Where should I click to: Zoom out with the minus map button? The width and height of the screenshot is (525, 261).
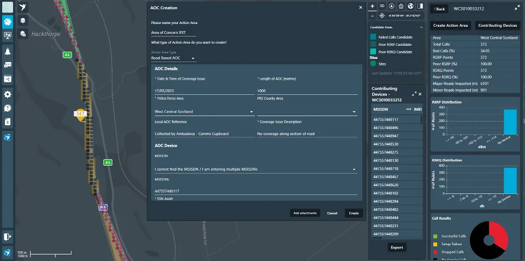(372, 16)
